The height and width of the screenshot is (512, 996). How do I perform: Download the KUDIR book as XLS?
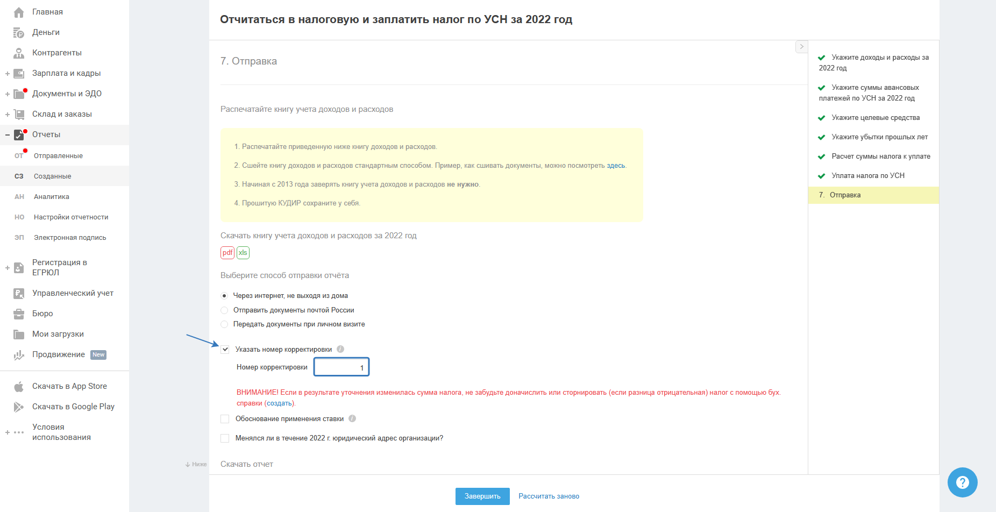(243, 253)
